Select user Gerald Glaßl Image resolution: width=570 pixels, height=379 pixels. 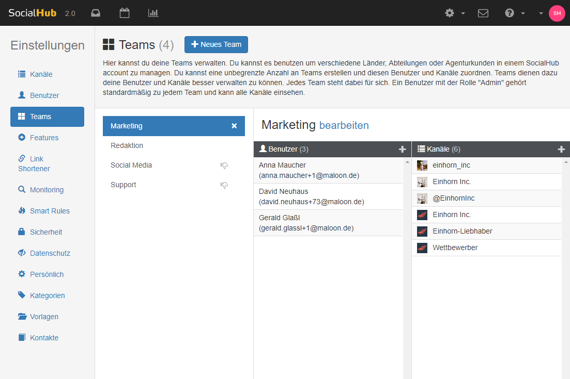(328, 223)
